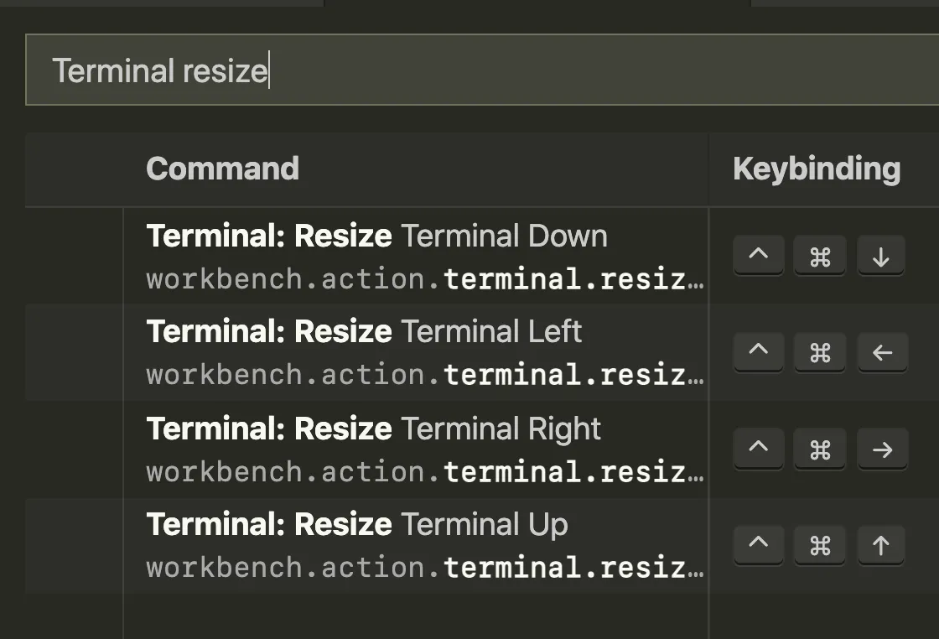Select the Resize Terminal Right command
This screenshot has height=639, width=939.
[373, 429]
